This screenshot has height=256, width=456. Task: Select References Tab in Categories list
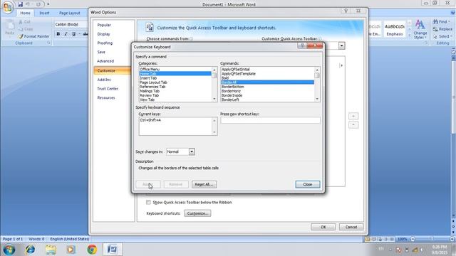(175, 87)
